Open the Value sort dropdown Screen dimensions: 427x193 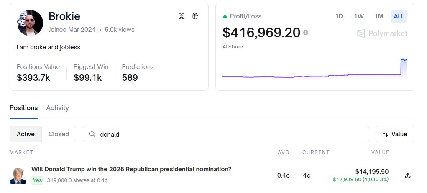point(395,134)
